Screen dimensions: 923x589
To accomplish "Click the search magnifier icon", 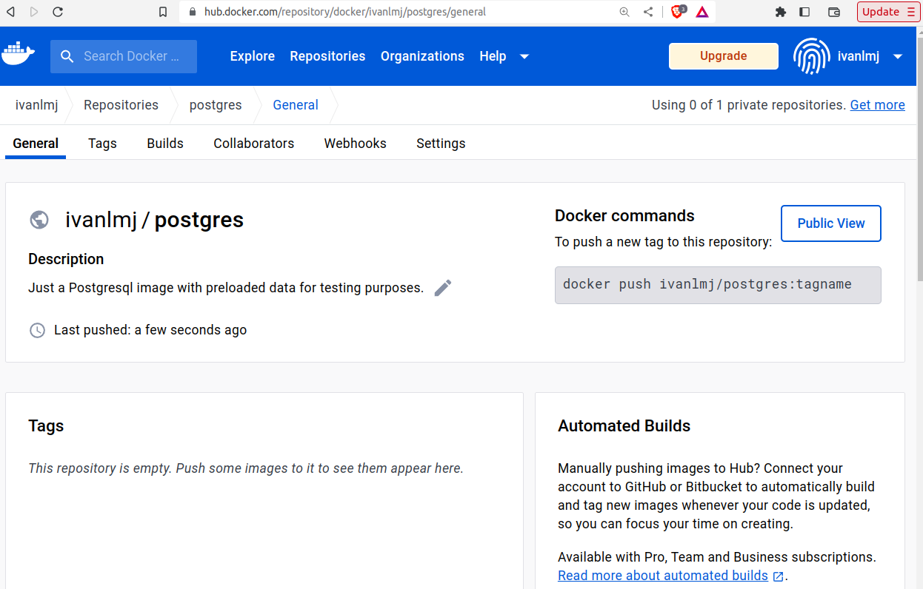I will pyautogui.click(x=67, y=56).
